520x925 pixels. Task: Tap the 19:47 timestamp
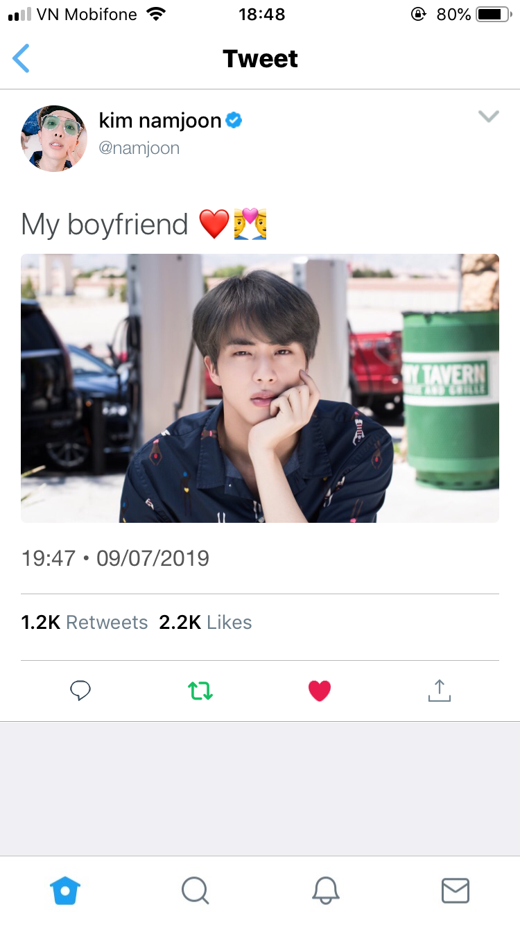coord(48,558)
